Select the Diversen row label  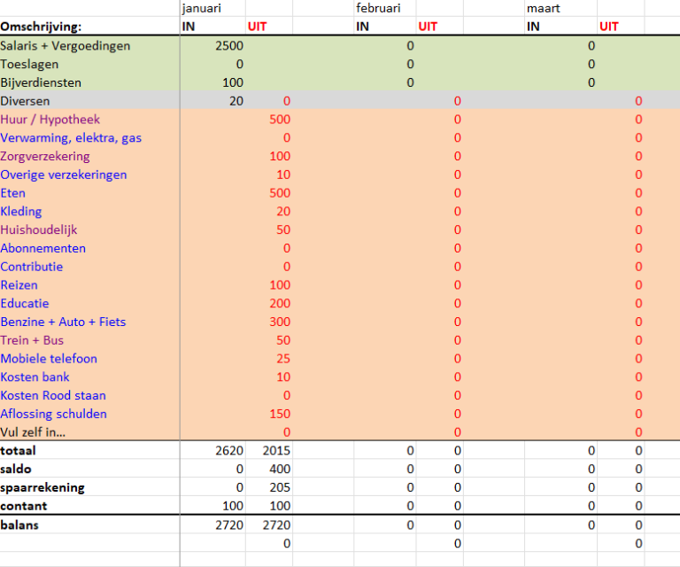[25, 101]
